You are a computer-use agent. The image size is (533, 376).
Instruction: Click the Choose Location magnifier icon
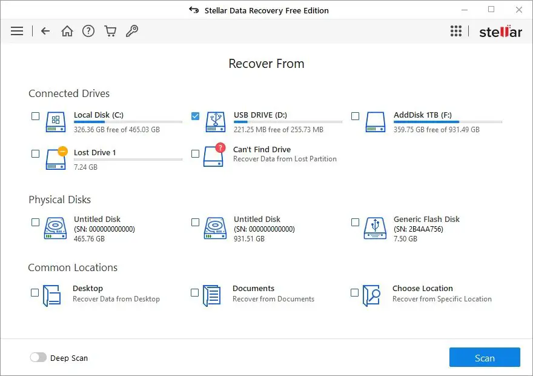coord(371,295)
